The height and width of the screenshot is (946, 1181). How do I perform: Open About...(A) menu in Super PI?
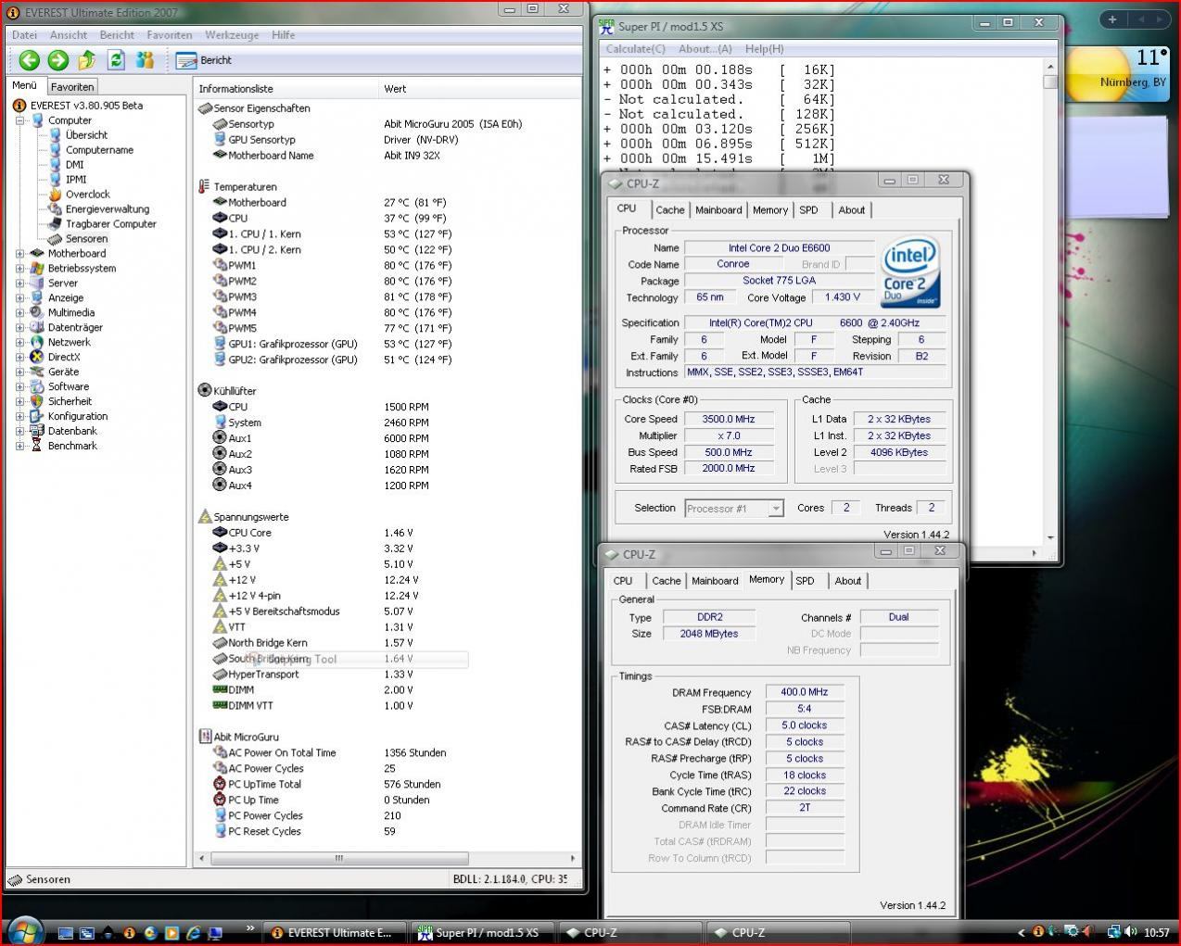coord(705,49)
